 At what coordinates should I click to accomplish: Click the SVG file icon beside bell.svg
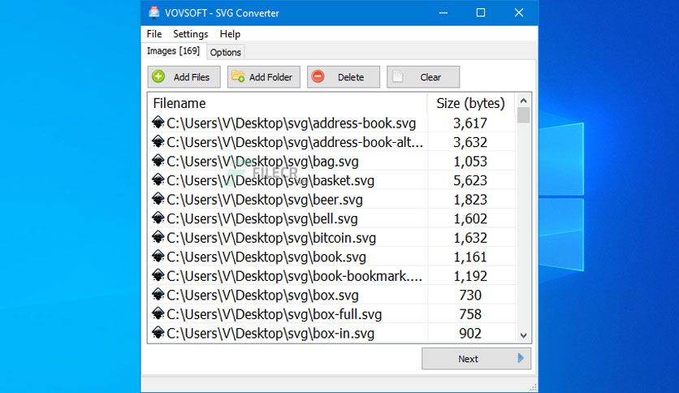tap(158, 218)
